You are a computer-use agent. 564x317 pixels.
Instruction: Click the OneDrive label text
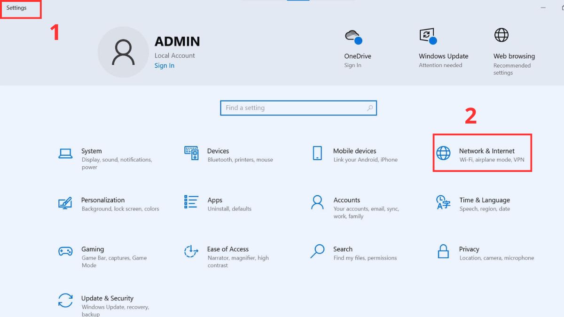coord(358,56)
